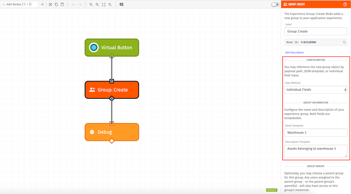The image size is (351, 194).
Task: Click the Add Description link
Action: click(294, 52)
